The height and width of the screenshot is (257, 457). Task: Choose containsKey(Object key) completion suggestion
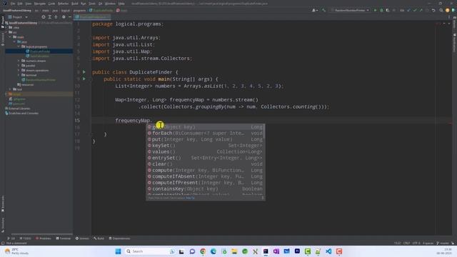(205, 188)
